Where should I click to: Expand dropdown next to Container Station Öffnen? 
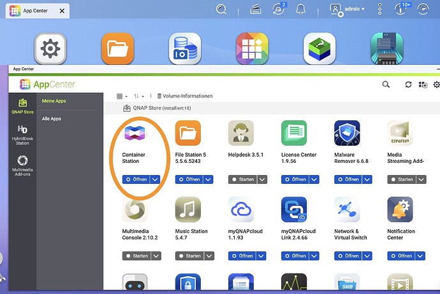click(x=155, y=179)
